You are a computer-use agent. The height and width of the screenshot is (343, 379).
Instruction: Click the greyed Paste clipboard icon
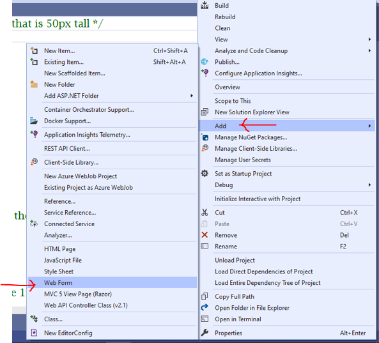click(x=205, y=224)
